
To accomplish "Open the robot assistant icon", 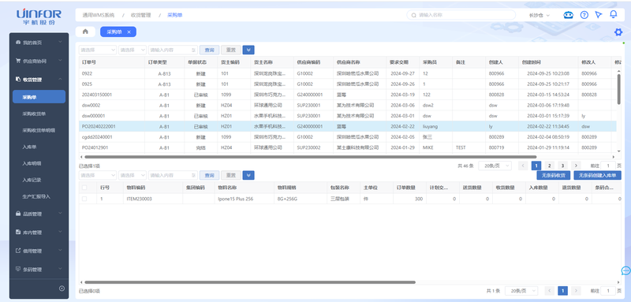I will 568,15.
